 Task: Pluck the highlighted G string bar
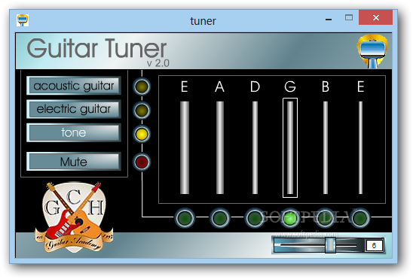pyautogui.click(x=290, y=147)
